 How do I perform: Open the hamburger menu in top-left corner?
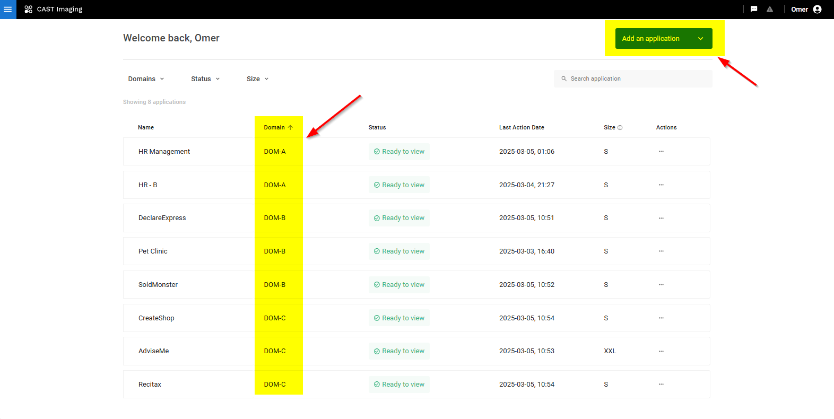(8, 10)
